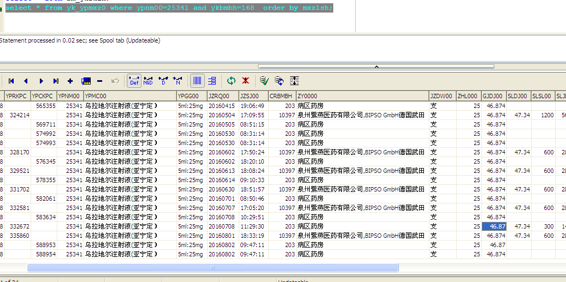Viewport: 566px width, 282px height.
Task: Click the 578355 cell
Action: 44,180
